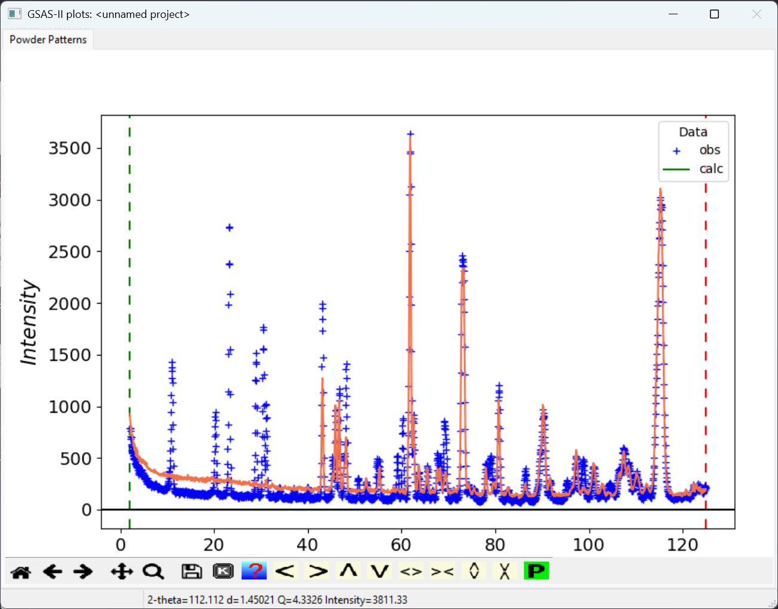778x609 pixels.
Task: Compress Y axis with vertical X button
Action: (505, 571)
